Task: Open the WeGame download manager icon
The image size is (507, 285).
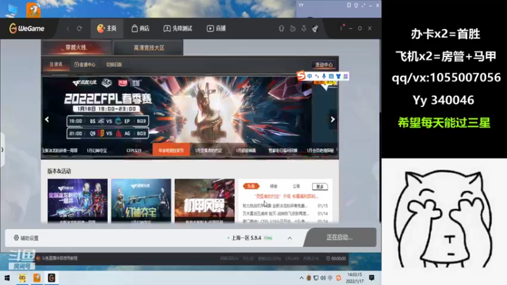Action: coord(304,28)
